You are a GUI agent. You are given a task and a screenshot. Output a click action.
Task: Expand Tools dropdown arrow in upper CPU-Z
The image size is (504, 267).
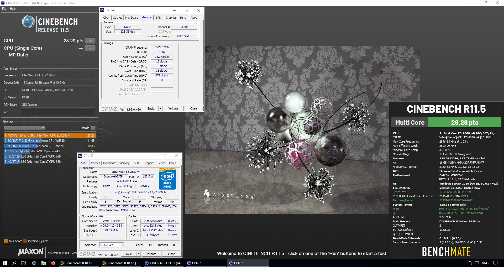[x=161, y=108]
